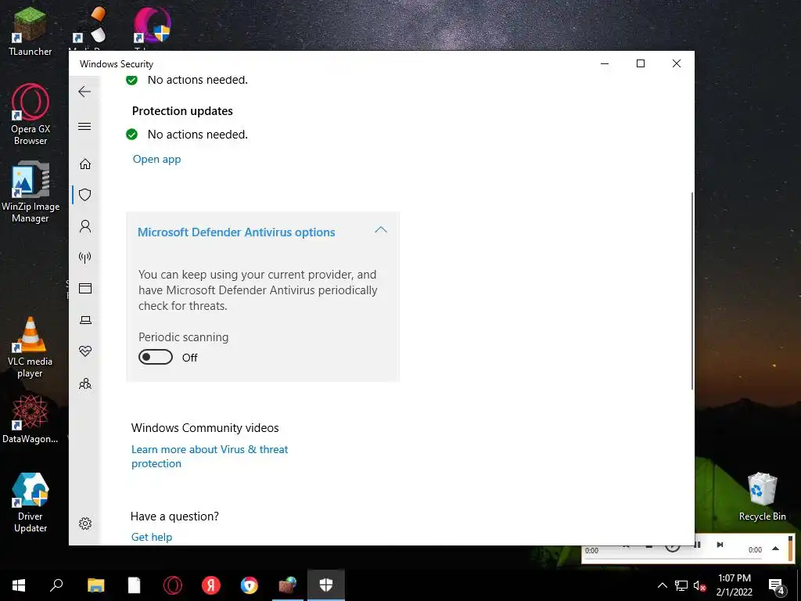Open Yandex icon in taskbar
Image resolution: width=801 pixels, height=601 pixels.
click(211, 585)
